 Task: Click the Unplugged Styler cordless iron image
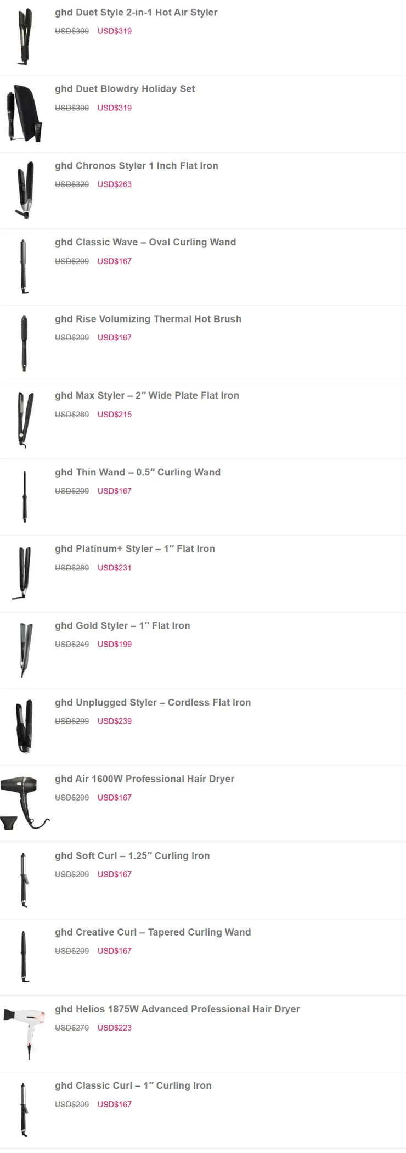(25, 726)
